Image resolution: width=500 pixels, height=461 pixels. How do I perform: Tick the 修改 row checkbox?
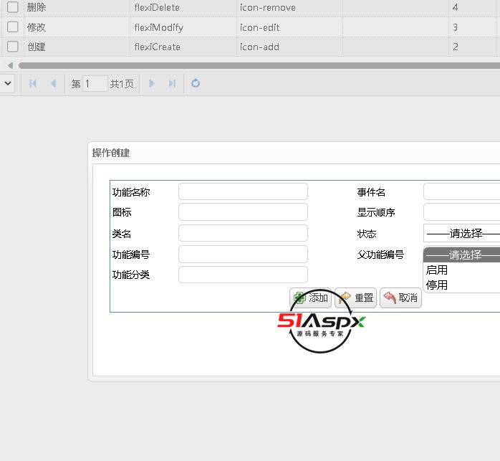[12, 27]
